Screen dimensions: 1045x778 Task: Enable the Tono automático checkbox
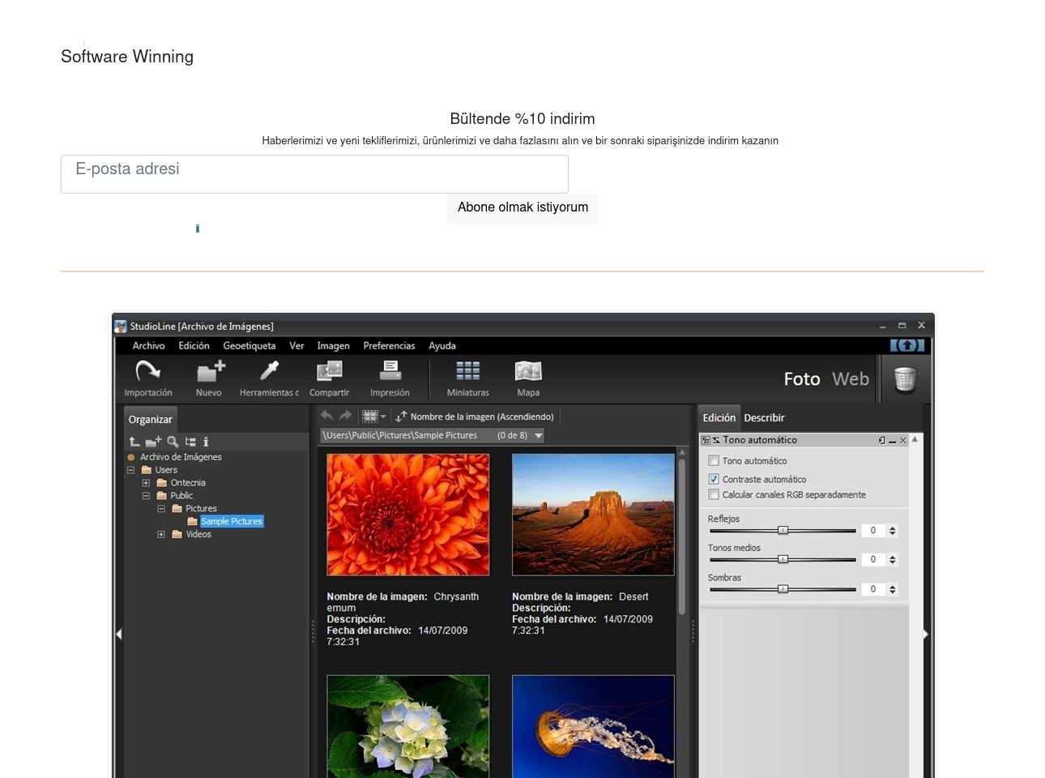pyautogui.click(x=714, y=460)
